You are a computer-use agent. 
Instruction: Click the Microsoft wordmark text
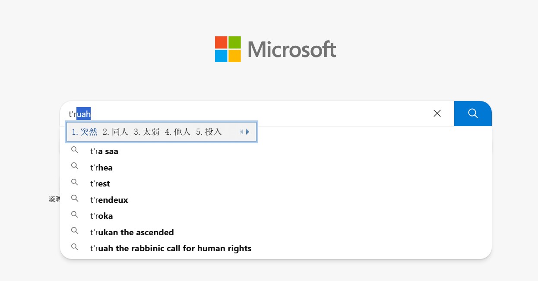(292, 49)
